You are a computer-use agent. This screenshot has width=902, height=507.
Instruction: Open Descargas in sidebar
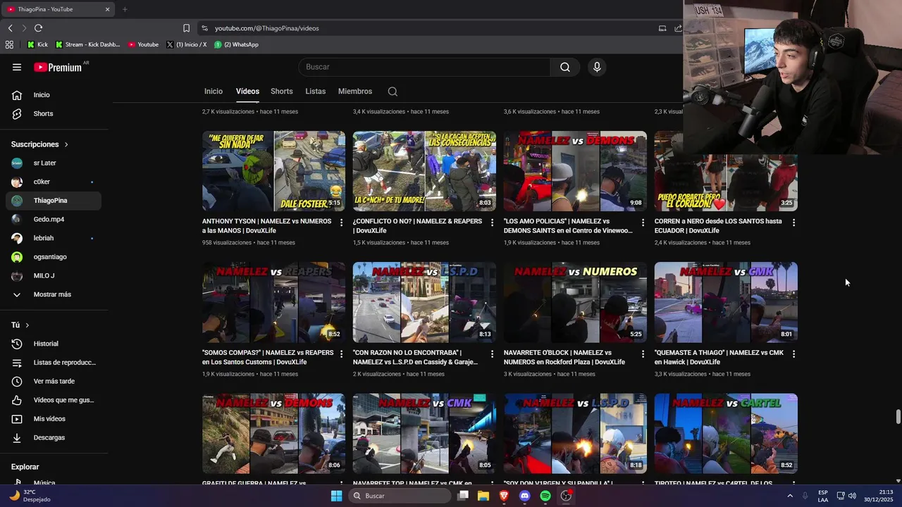pyautogui.click(x=54, y=438)
